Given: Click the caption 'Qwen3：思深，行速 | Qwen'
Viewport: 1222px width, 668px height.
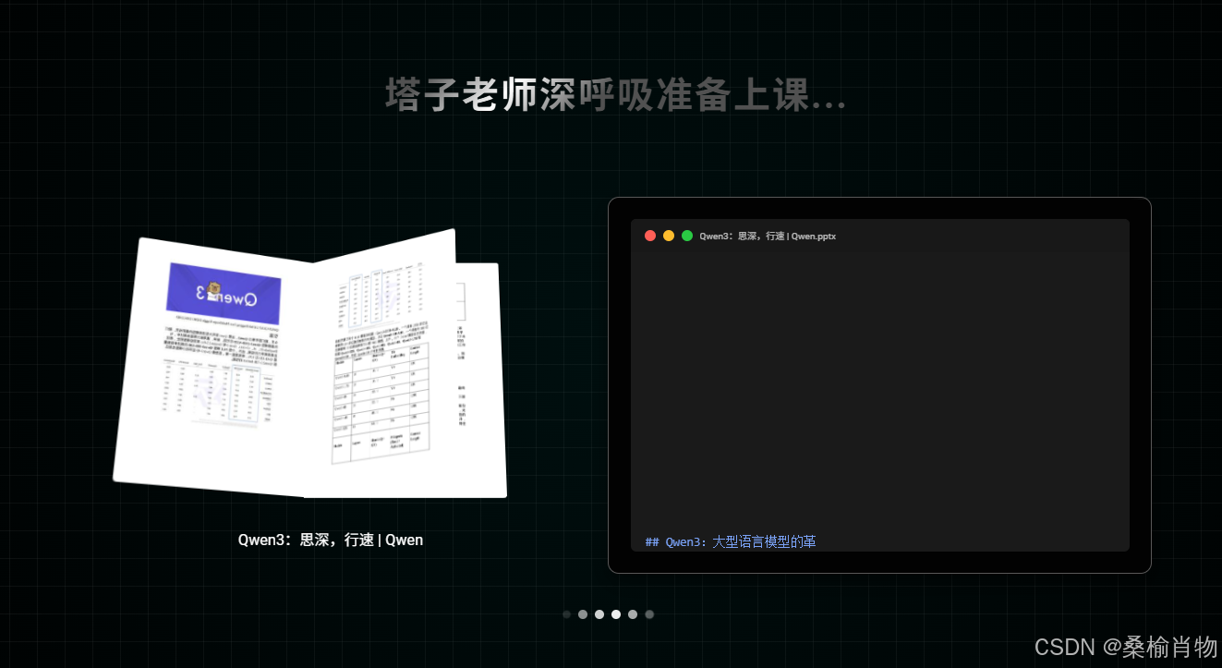Looking at the screenshot, I should [330, 540].
